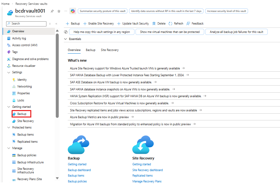Click the Activity log icon in sidebar
The height and width of the screenshot is (184, 280).
tap(9, 38)
